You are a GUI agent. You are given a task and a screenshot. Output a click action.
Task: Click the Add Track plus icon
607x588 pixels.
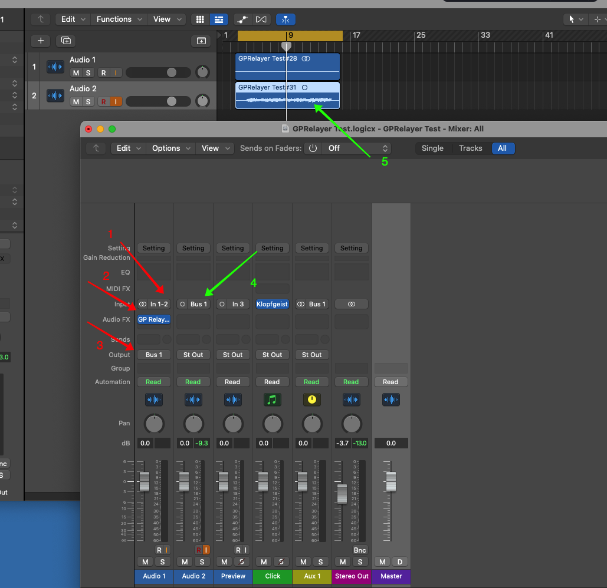(x=40, y=41)
